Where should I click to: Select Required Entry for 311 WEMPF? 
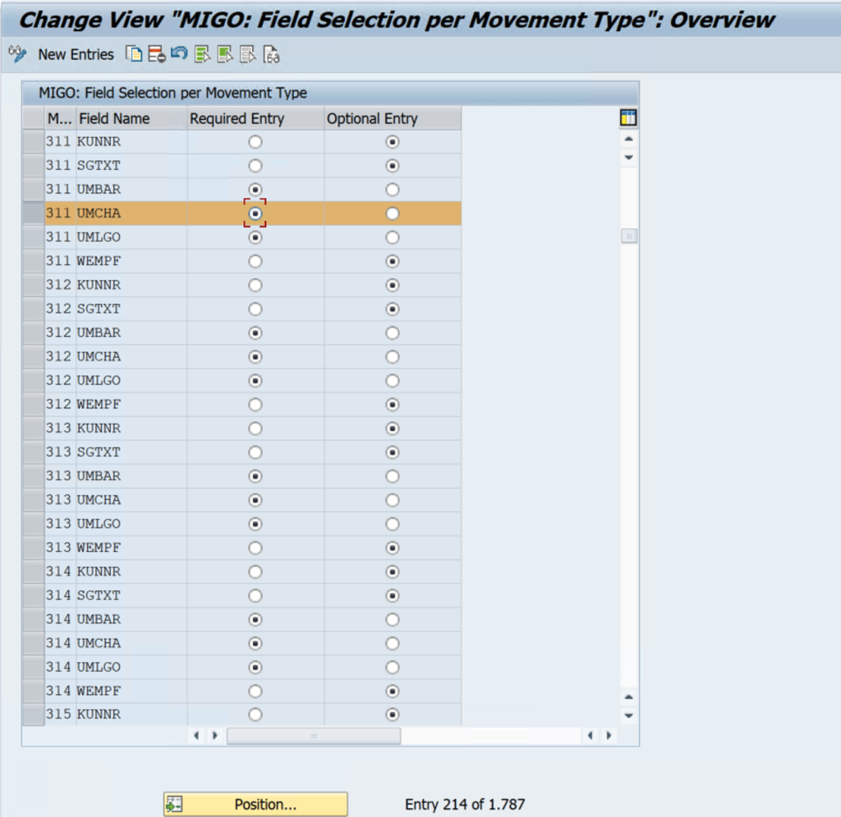(x=255, y=261)
